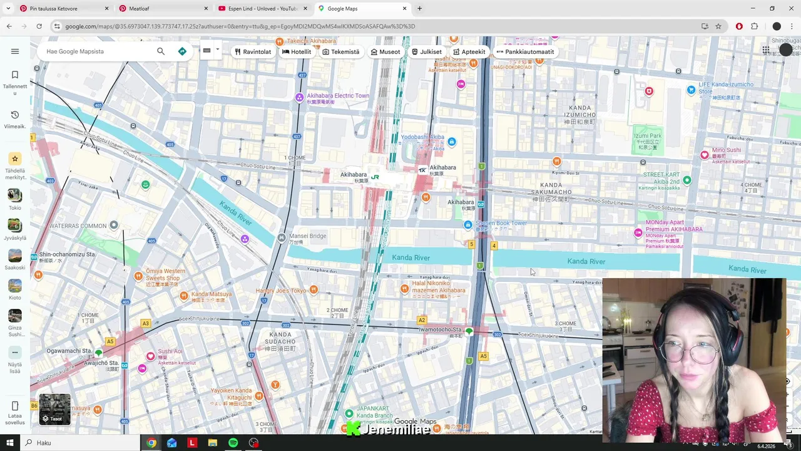801x451 pixels.
Task: Click the saved Mino Sushi pin
Action: pos(705,155)
